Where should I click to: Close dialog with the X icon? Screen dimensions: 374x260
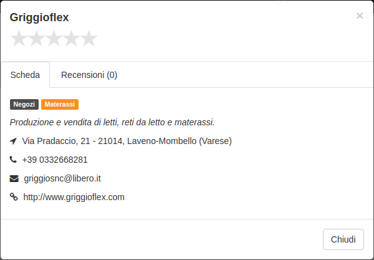pyautogui.click(x=360, y=16)
